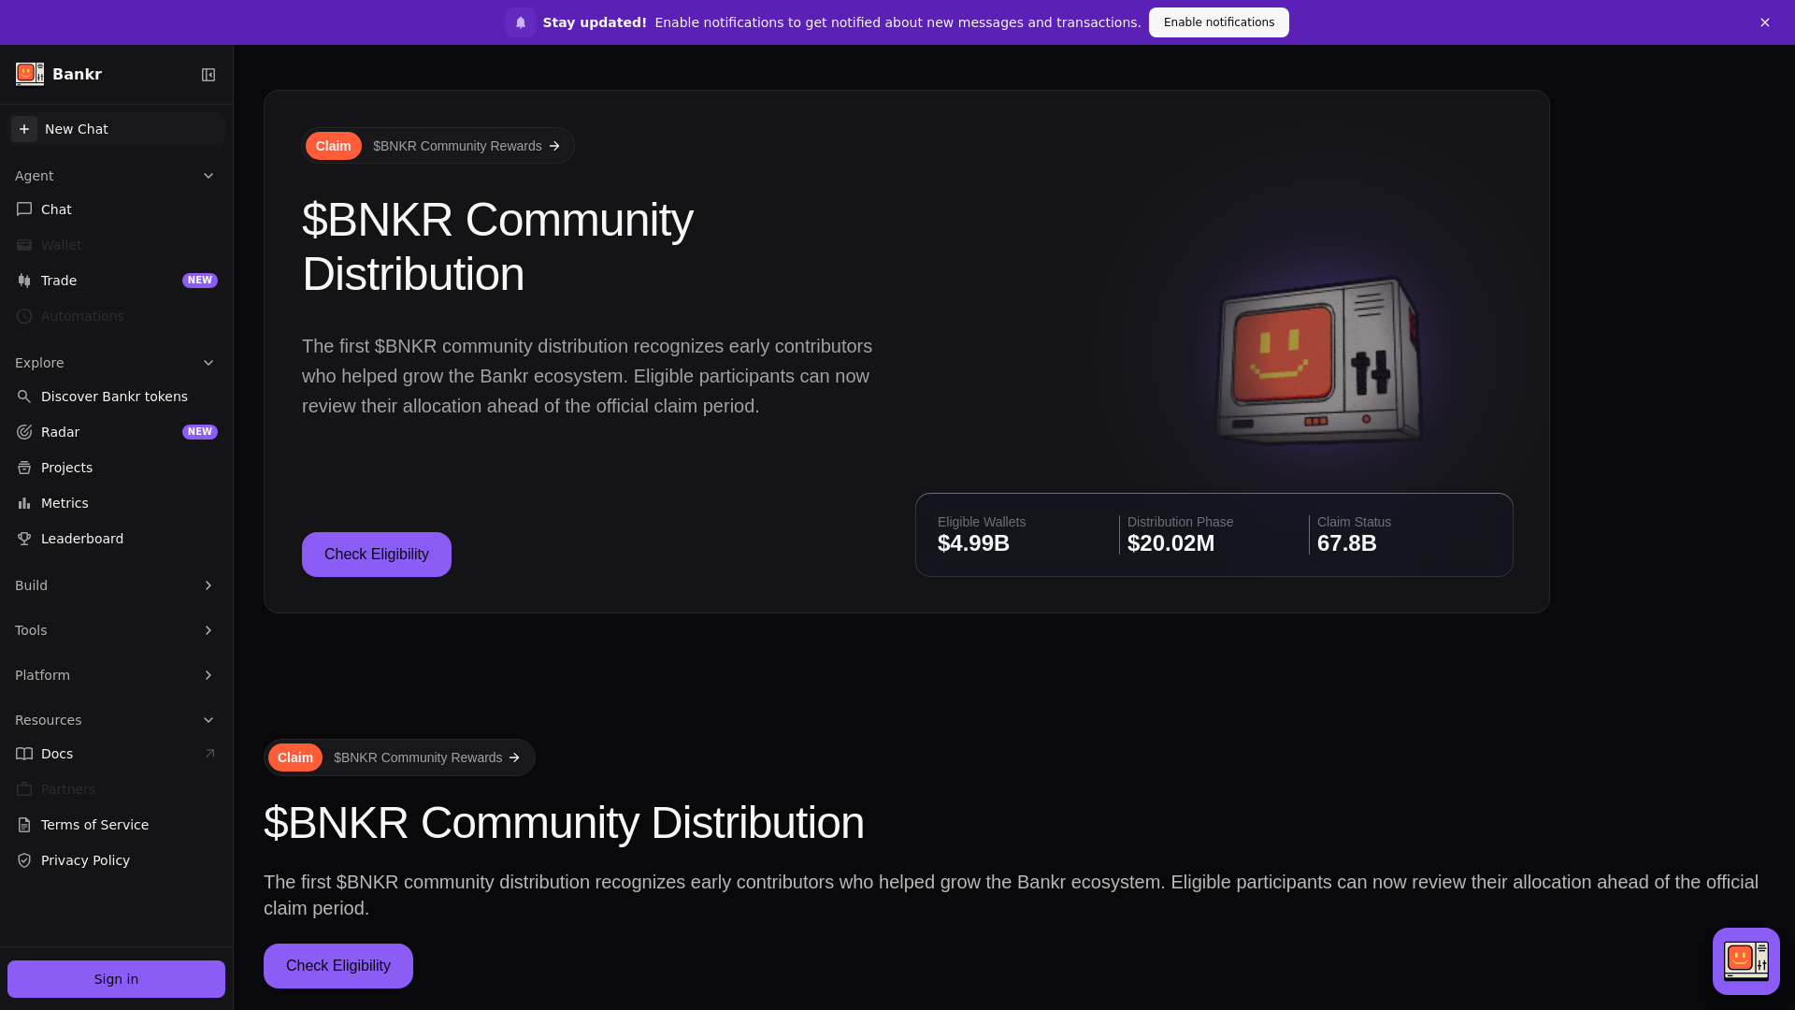Click the Stay updated! banner text
Screen dimensions: 1795x1010
click(x=595, y=22)
